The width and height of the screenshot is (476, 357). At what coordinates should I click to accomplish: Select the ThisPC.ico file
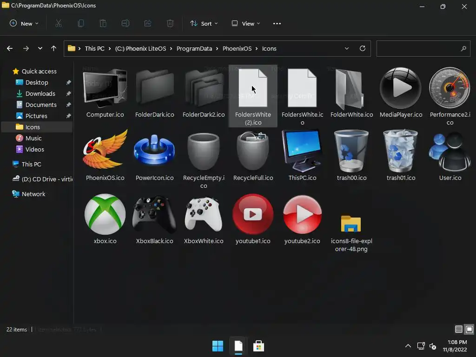click(302, 155)
